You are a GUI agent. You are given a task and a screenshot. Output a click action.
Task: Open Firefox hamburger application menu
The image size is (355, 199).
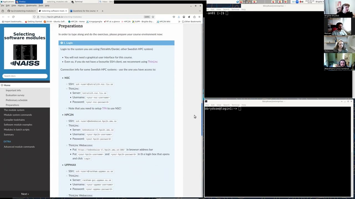199,17
